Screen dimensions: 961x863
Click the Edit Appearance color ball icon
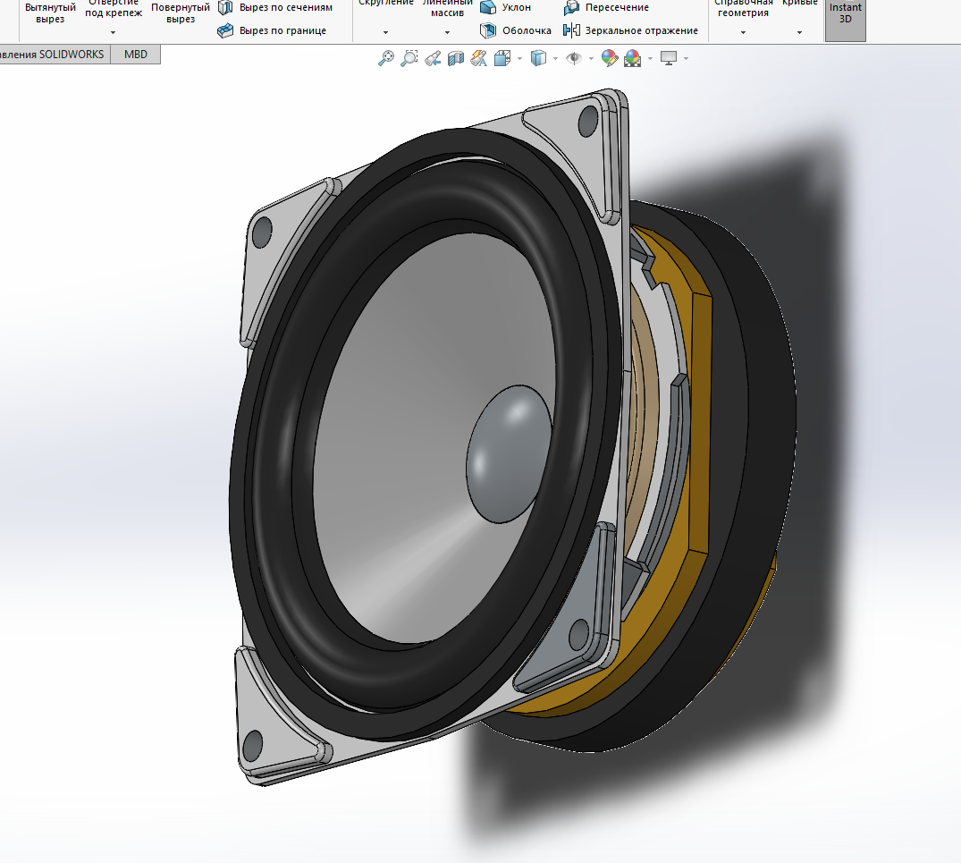(x=609, y=58)
